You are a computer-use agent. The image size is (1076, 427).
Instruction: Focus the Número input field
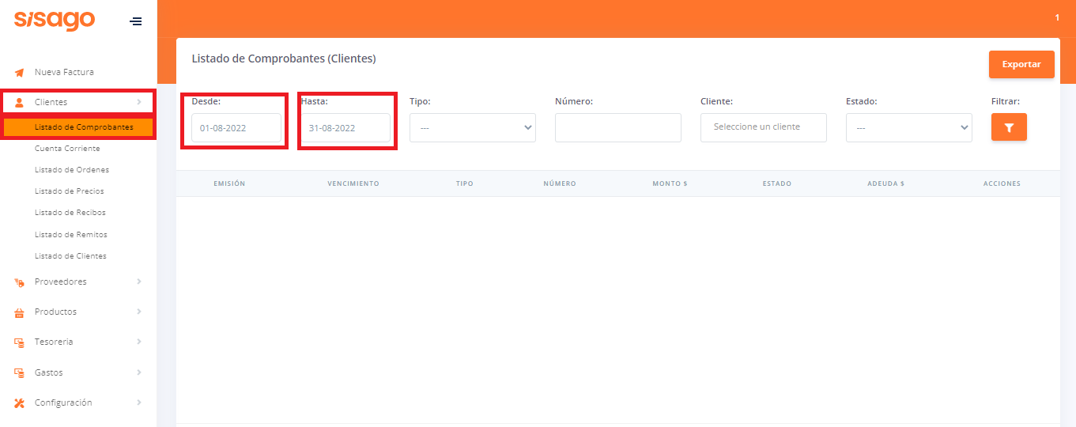[x=617, y=128]
